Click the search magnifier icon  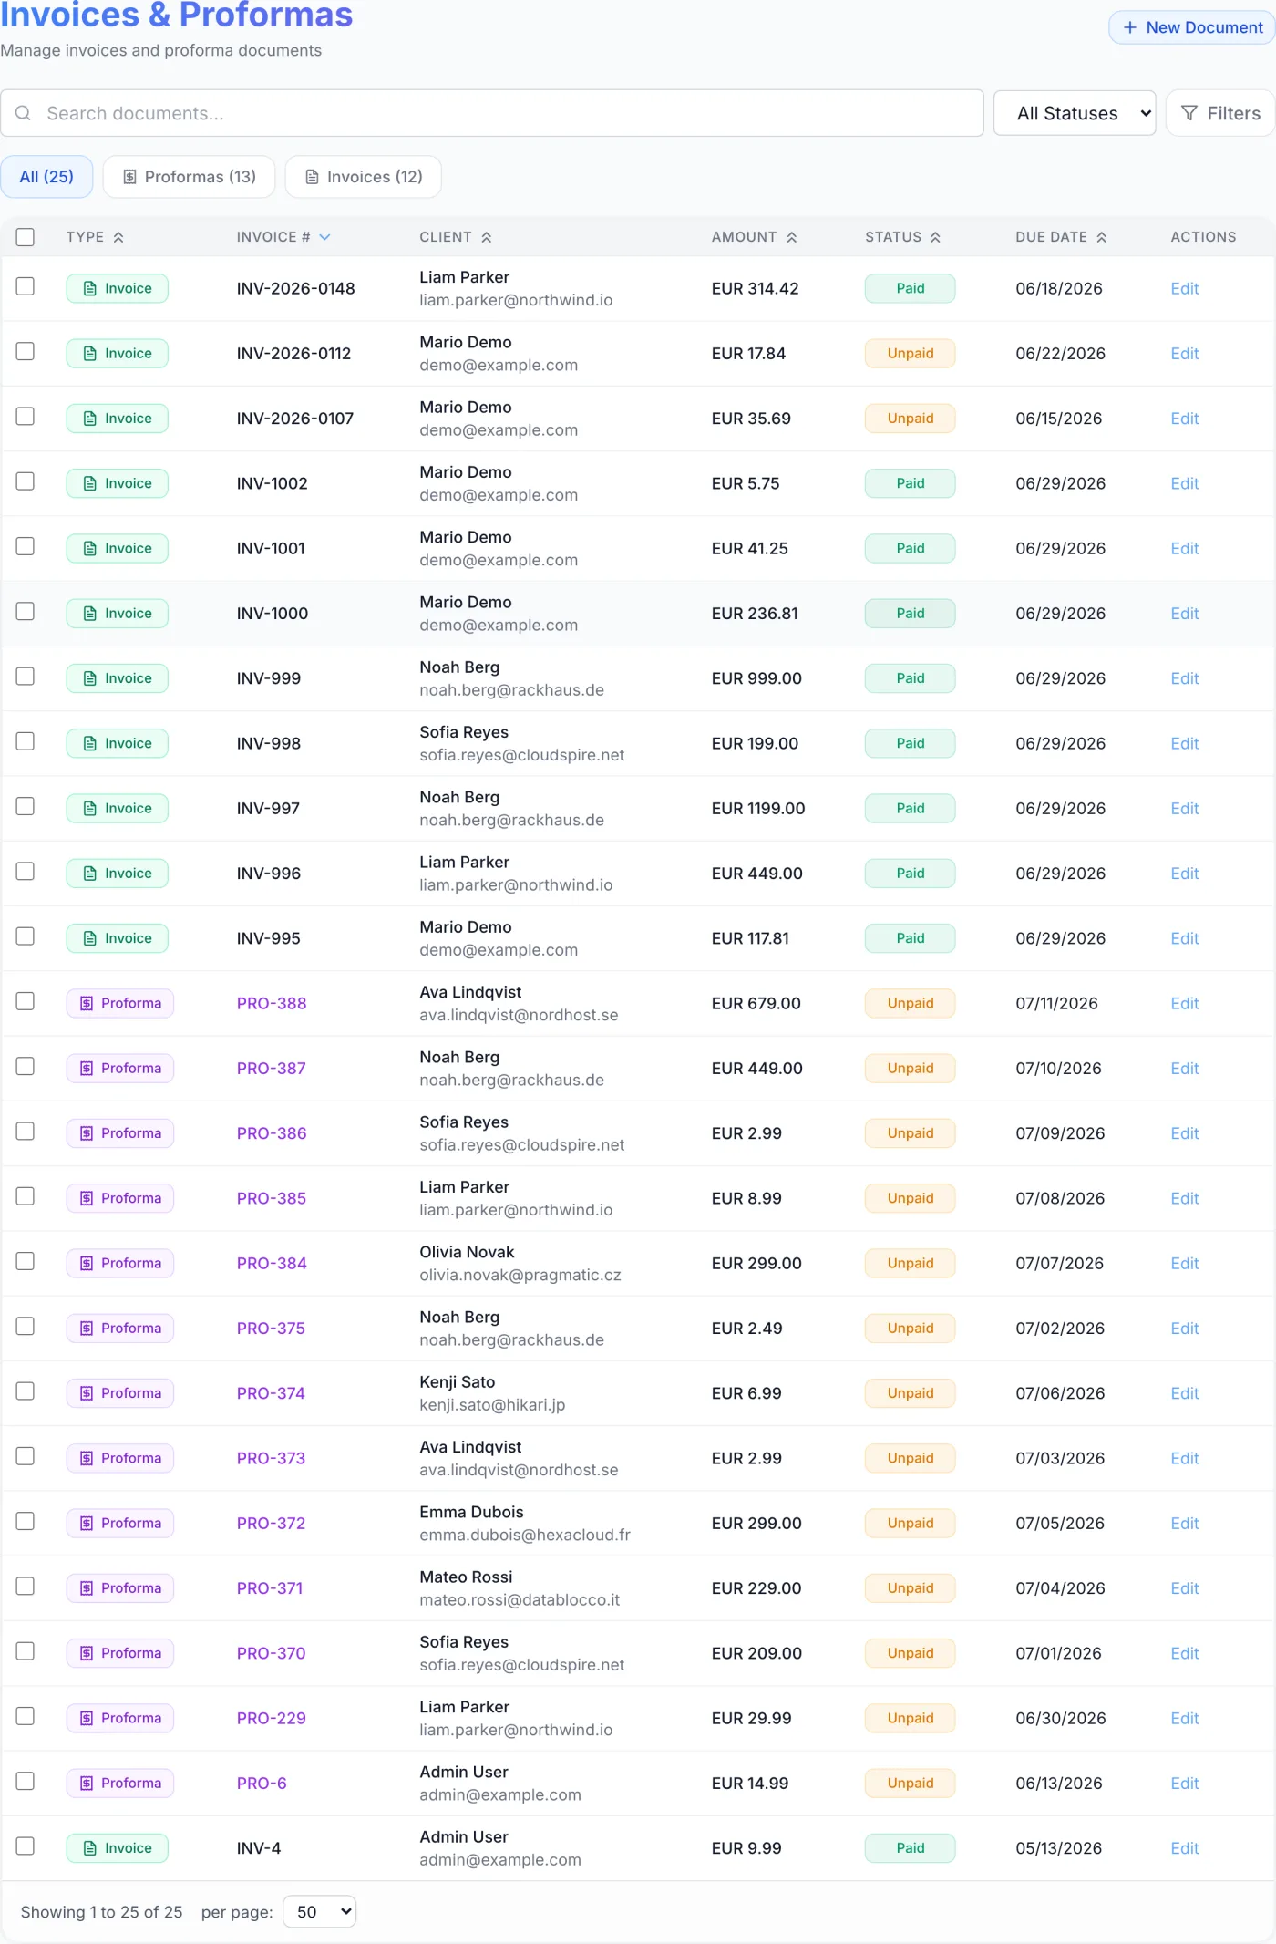click(24, 113)
